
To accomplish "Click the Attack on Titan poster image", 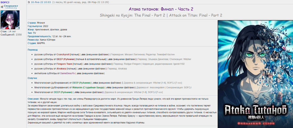I will [x=255, y=73].
